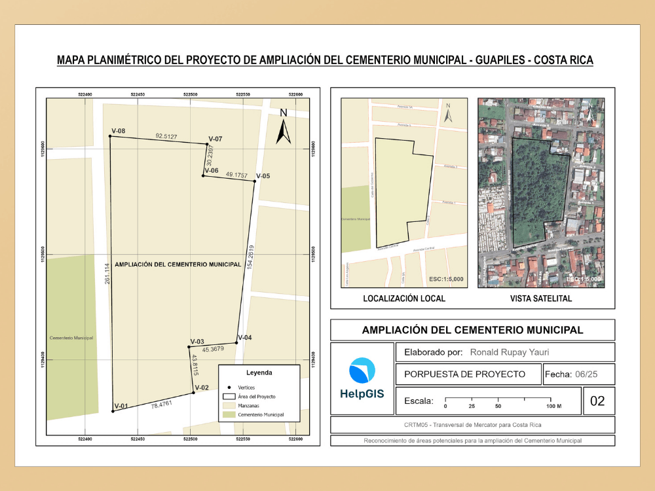Select the satellite view thumbnail map
This screenshot has height=491, width=655.
coord(541,193)
